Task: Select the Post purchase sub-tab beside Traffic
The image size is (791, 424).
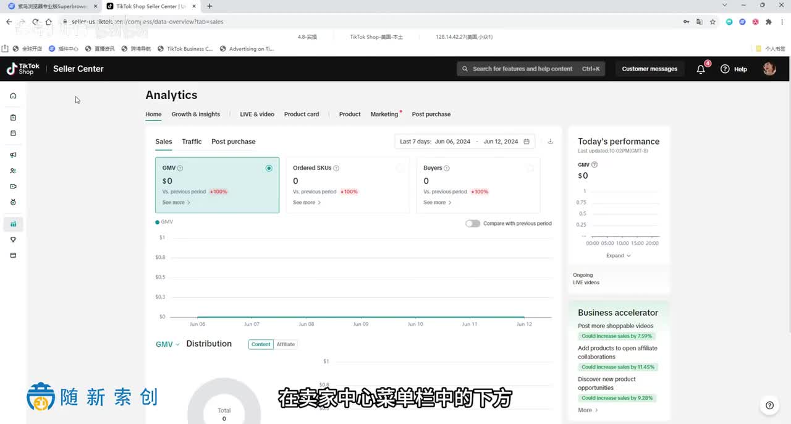Action: click(x=234, y=142)
